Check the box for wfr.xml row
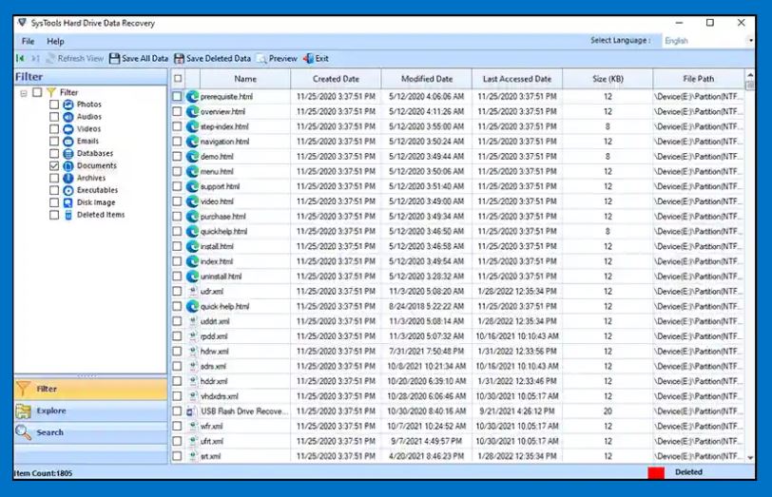 pyautogui.click(x=177, y=426)
